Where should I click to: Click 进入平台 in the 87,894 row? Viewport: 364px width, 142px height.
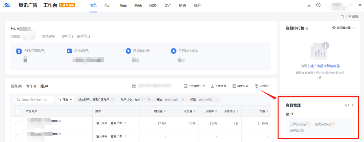[x=102, y=123]
